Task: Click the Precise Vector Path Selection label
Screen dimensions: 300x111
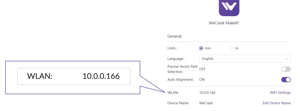Action: coord(183,69)
